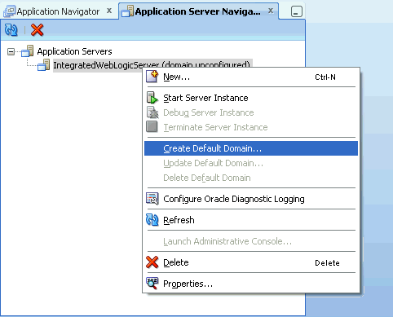Viewport: 393px width, 317px height.
Task: Open Properties... from the context menu
Action: (250, 284)
